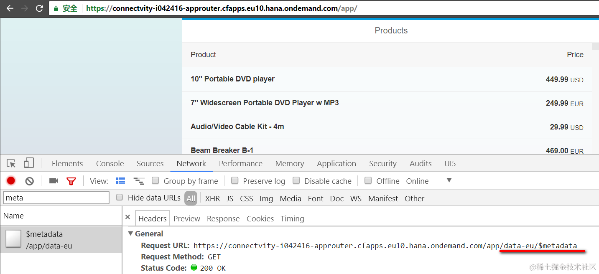The image size is (599, 274).
Task: Click the filter text field containing meta
Action: (56, 198)
